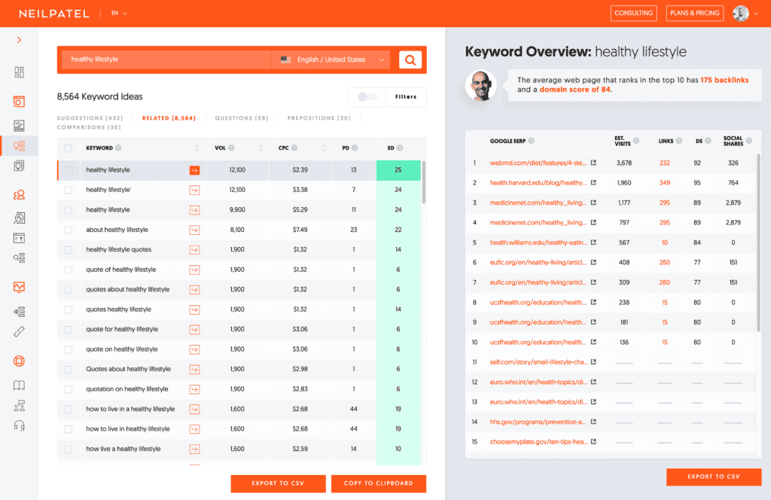
Task: Open the orange people group sidebar icon
Action: (x=19, y=195)
